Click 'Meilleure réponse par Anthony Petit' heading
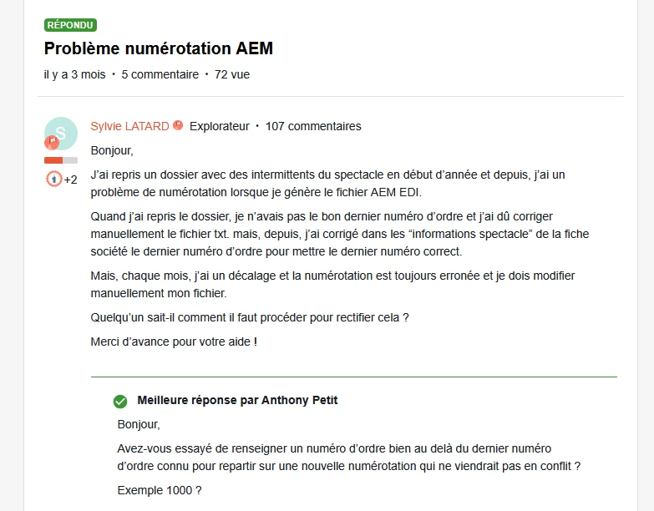 point(237,400)
